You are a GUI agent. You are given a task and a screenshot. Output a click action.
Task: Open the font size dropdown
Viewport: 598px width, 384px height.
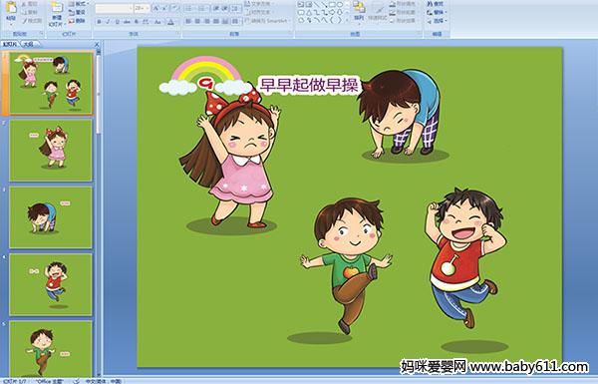(142, 8)
